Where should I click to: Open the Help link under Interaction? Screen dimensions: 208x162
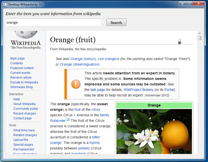17,99
